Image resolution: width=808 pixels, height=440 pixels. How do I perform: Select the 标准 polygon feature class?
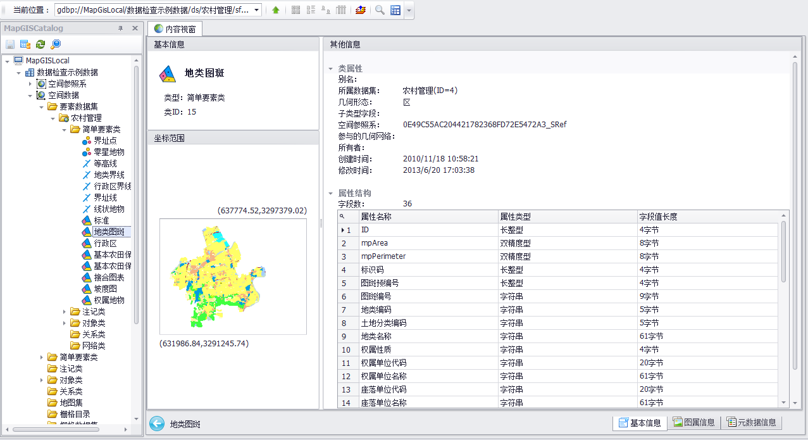point(96,220)
